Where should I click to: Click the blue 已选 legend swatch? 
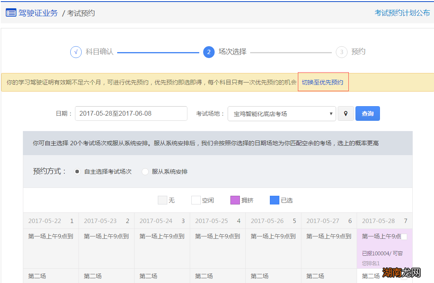[275, 200]
